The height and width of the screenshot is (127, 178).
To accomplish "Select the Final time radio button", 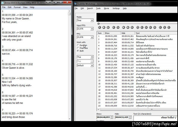I will click(78, 48).
